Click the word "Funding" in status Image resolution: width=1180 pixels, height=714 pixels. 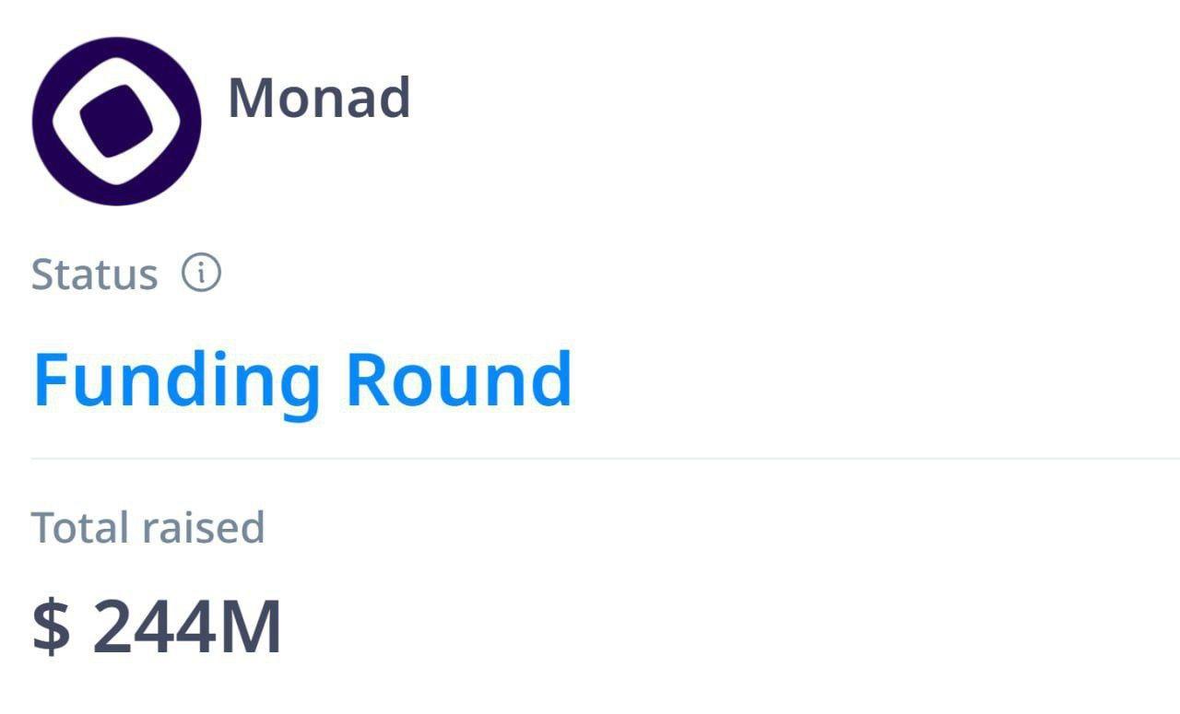176,380
